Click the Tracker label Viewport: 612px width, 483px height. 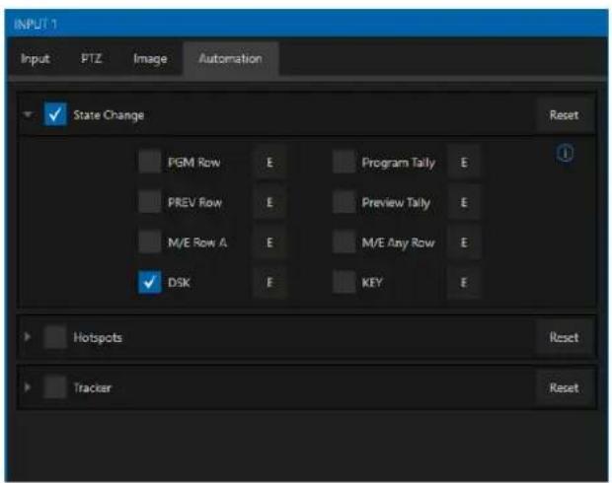click(93, 388)
